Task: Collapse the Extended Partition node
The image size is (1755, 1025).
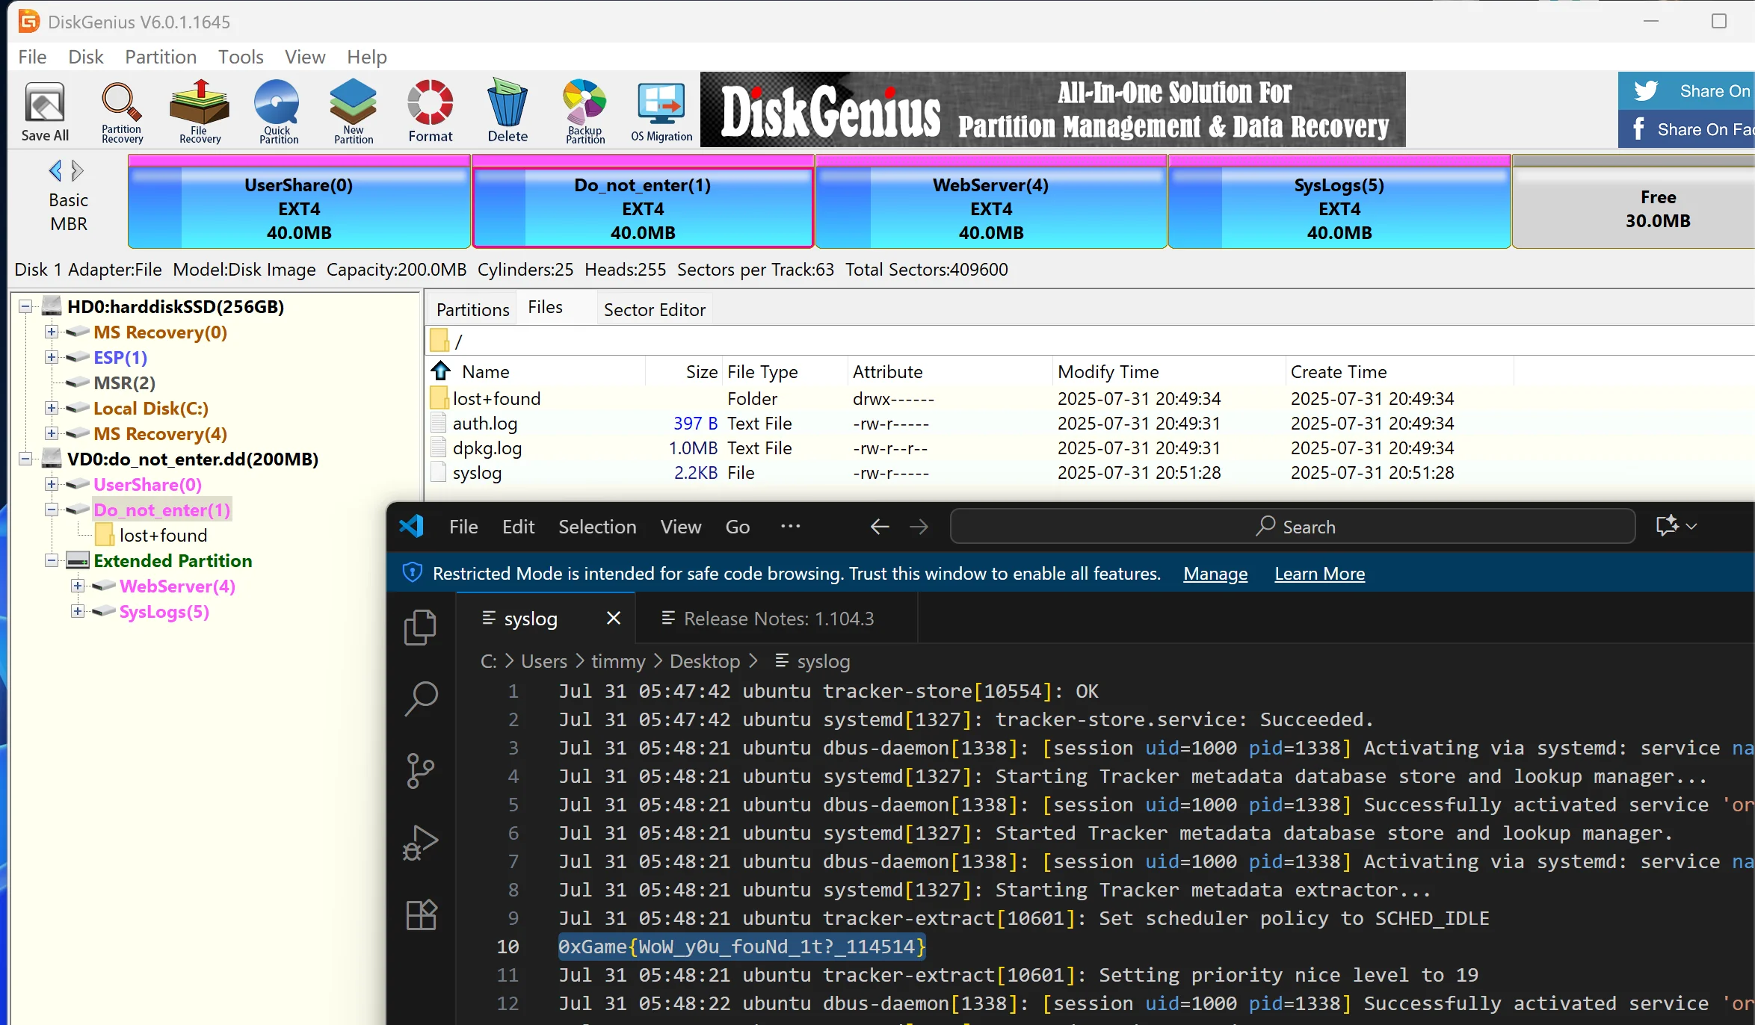Action: pos(51,561)
